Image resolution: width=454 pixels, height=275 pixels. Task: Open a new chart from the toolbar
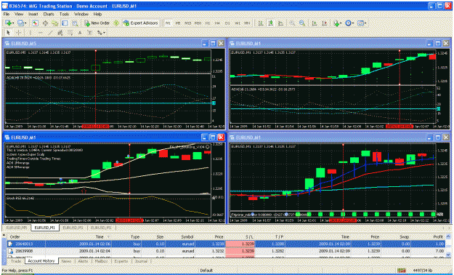click(x=8, y=23)
